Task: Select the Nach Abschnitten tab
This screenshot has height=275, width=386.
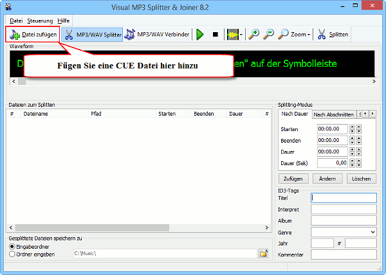Action: click(x=334, y=114)
